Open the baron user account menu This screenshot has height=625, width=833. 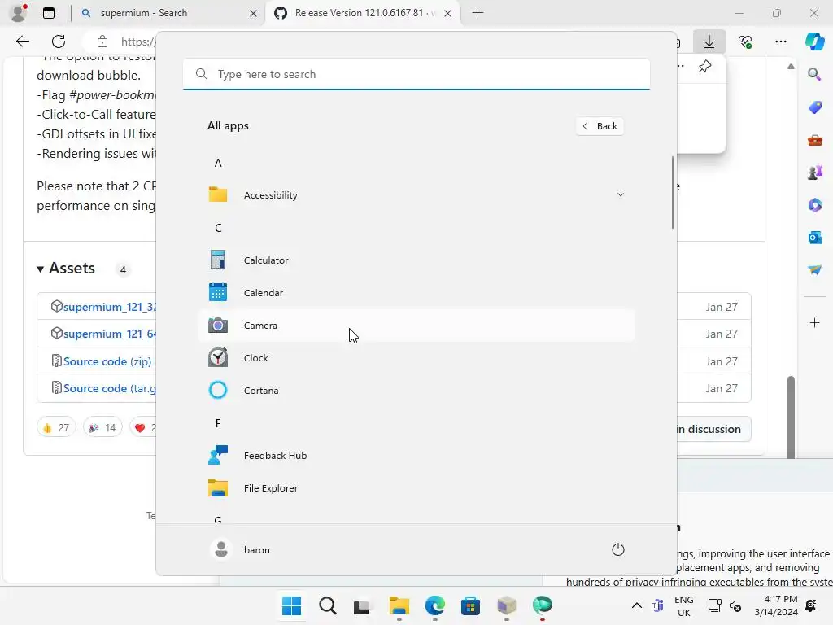[240, 549]
